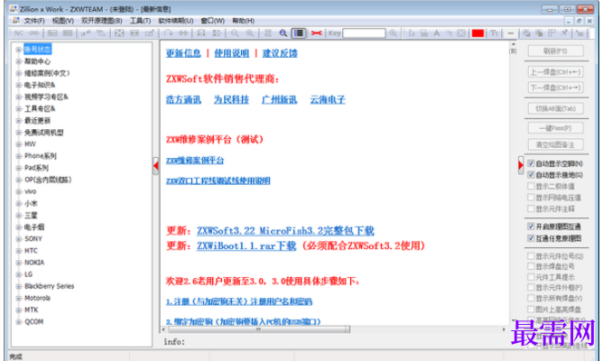Enable 显示二极体值 checkbox

[531, 186]
